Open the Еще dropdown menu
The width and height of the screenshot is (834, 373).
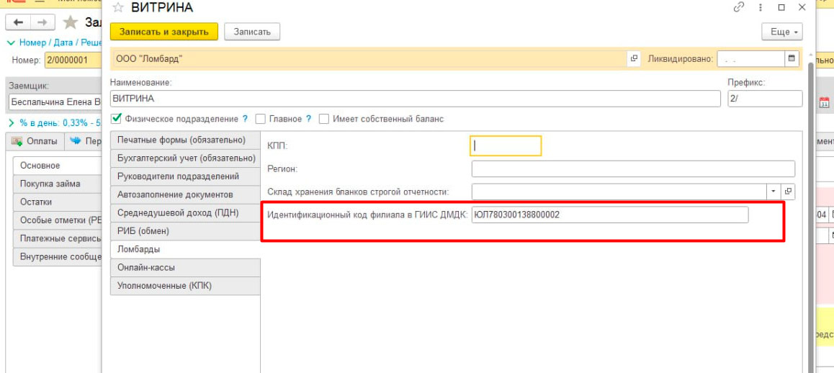782,32
